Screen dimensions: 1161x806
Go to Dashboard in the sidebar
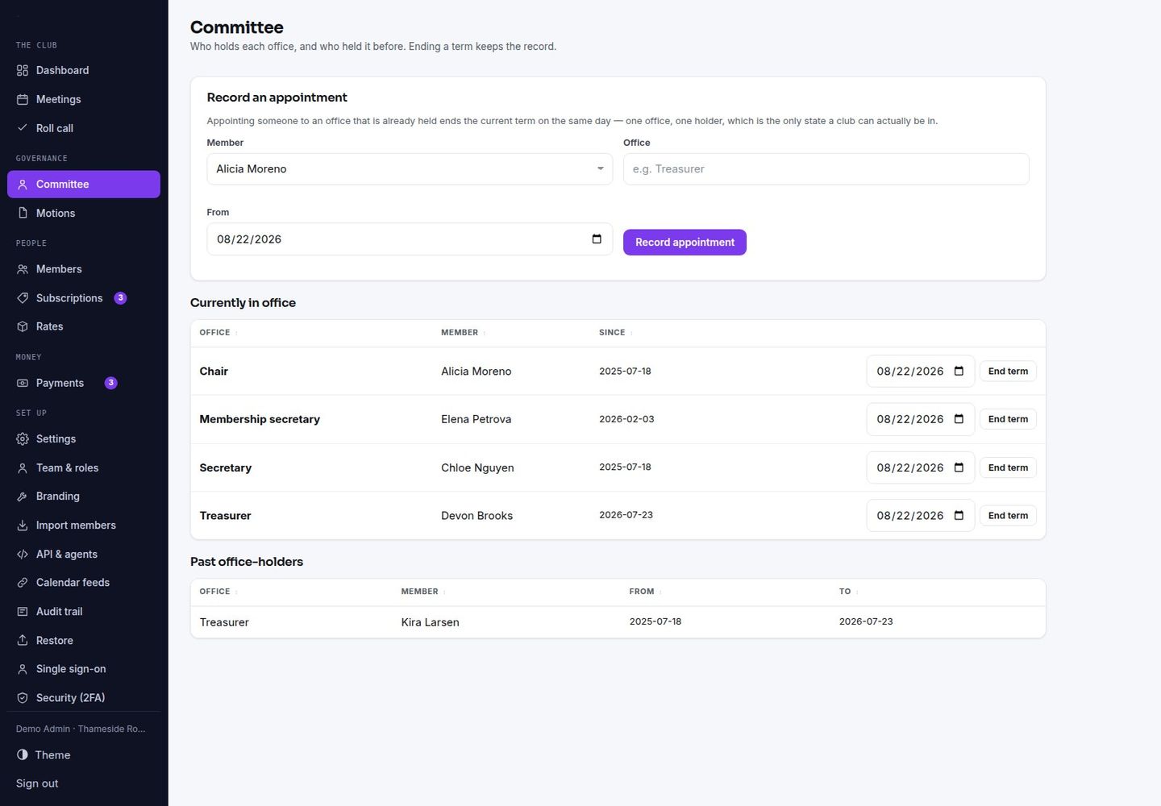pyautogui.click(x=84, y=70)
